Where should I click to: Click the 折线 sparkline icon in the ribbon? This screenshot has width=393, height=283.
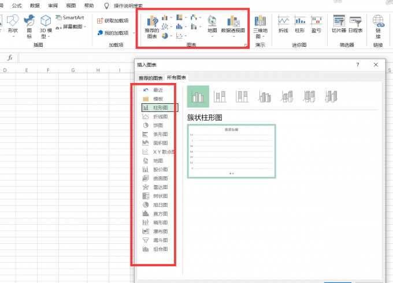coord(283,25)
